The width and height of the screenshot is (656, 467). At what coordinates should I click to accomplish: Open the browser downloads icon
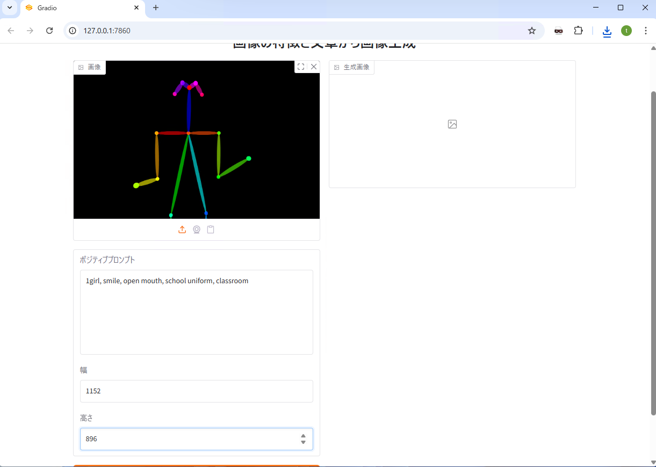pos(607,31)
